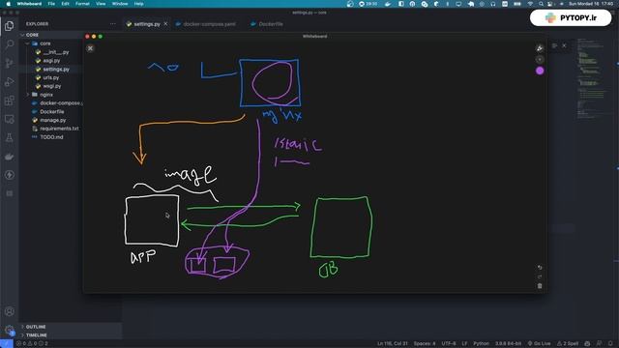
Task: Undo last stroke in Whiteboard
Action: tap(540, 268)
